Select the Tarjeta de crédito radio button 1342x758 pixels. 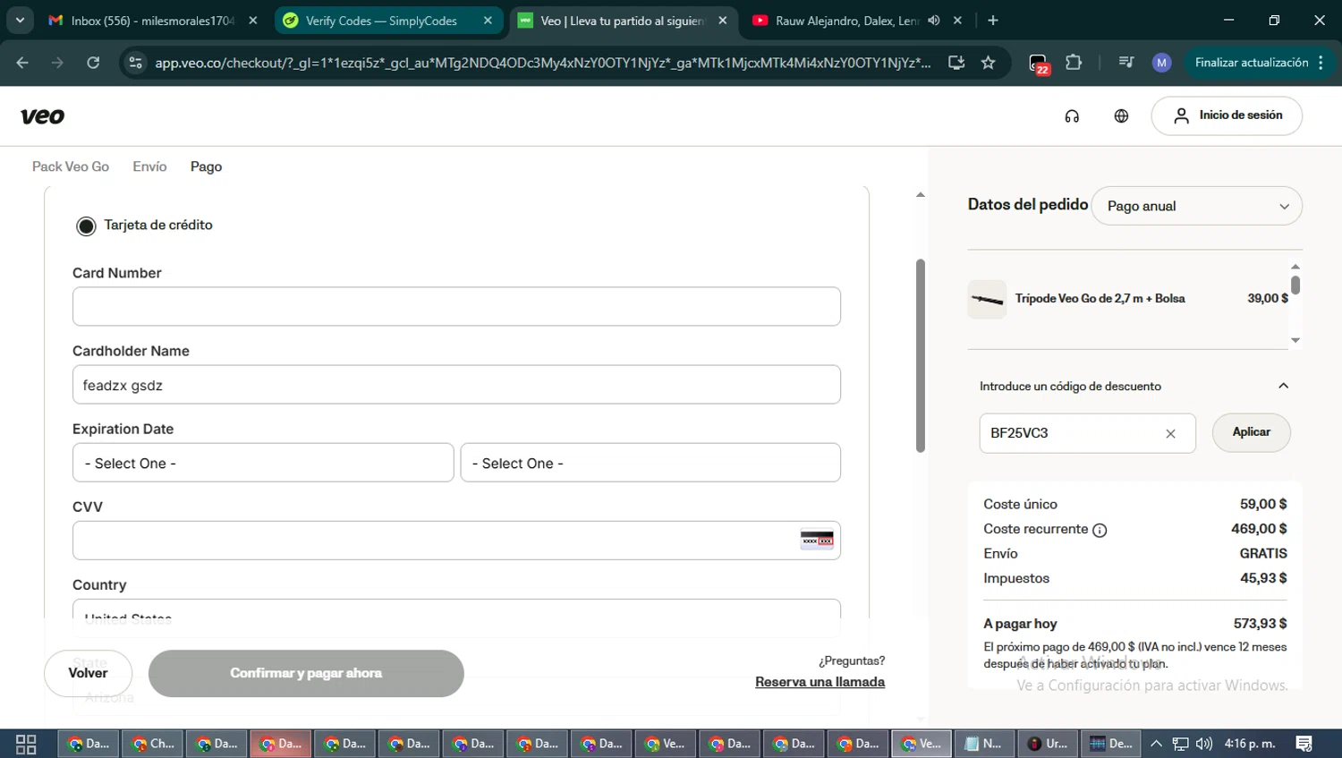(x=86, y=226)
